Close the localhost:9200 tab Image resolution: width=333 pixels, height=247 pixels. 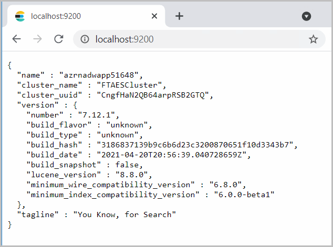pos(154,16)
